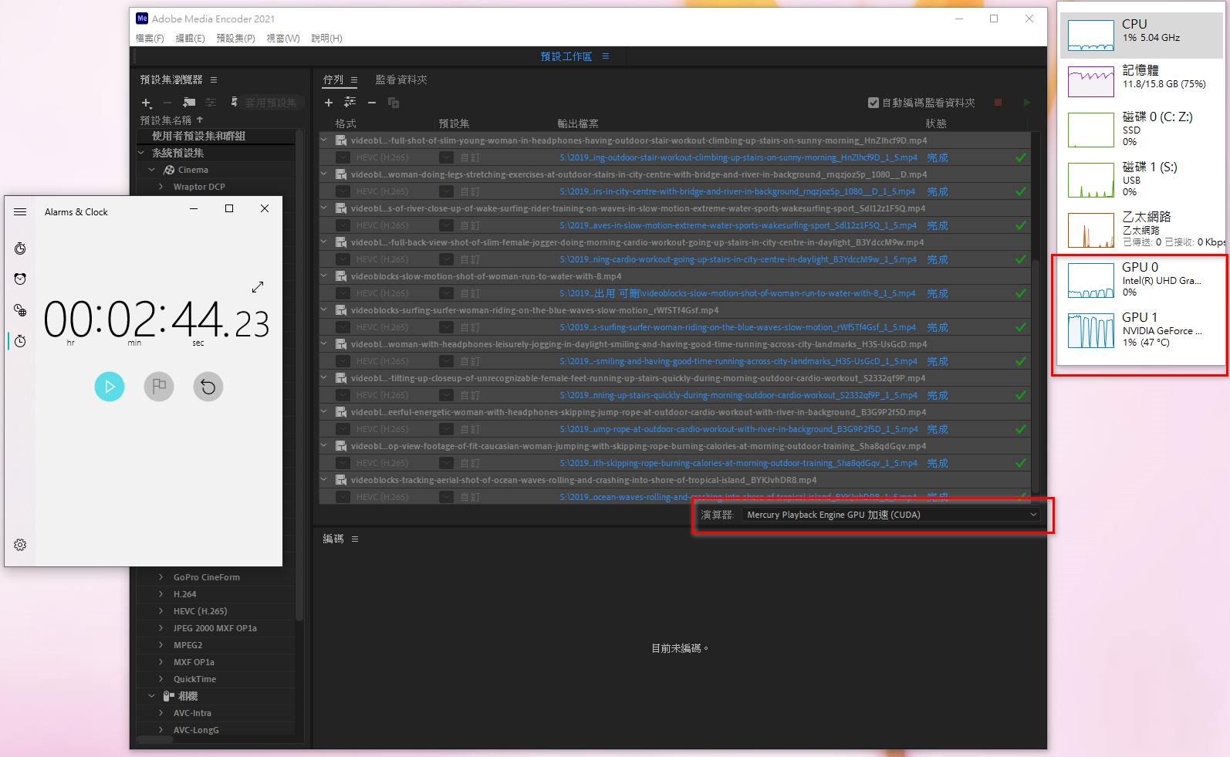Expand the H.264 preset folder

point(161,594)
